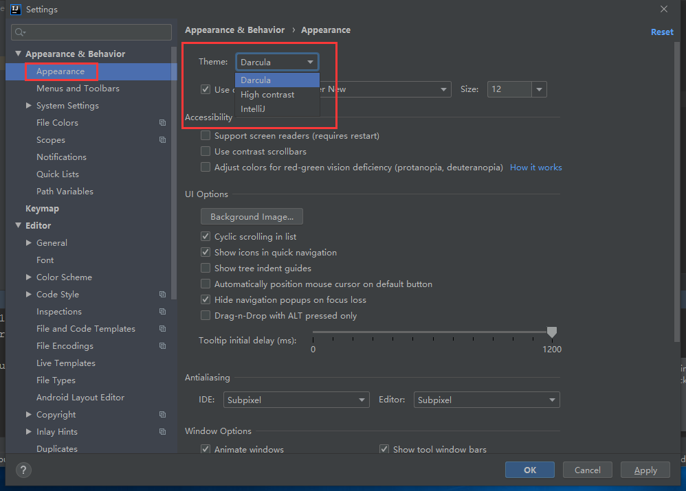This screenshot has height=491, width=686.
Task: Click project-level icon beside Inlay Hints
Action: point(163,431)
